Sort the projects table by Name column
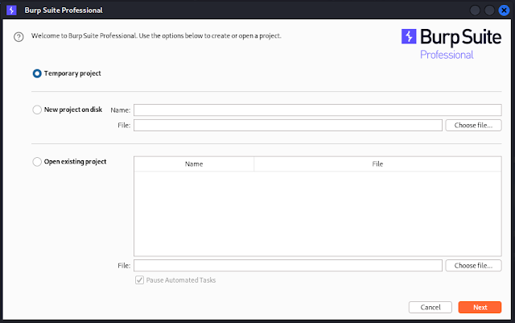515x323 pixels. point(194,164)
